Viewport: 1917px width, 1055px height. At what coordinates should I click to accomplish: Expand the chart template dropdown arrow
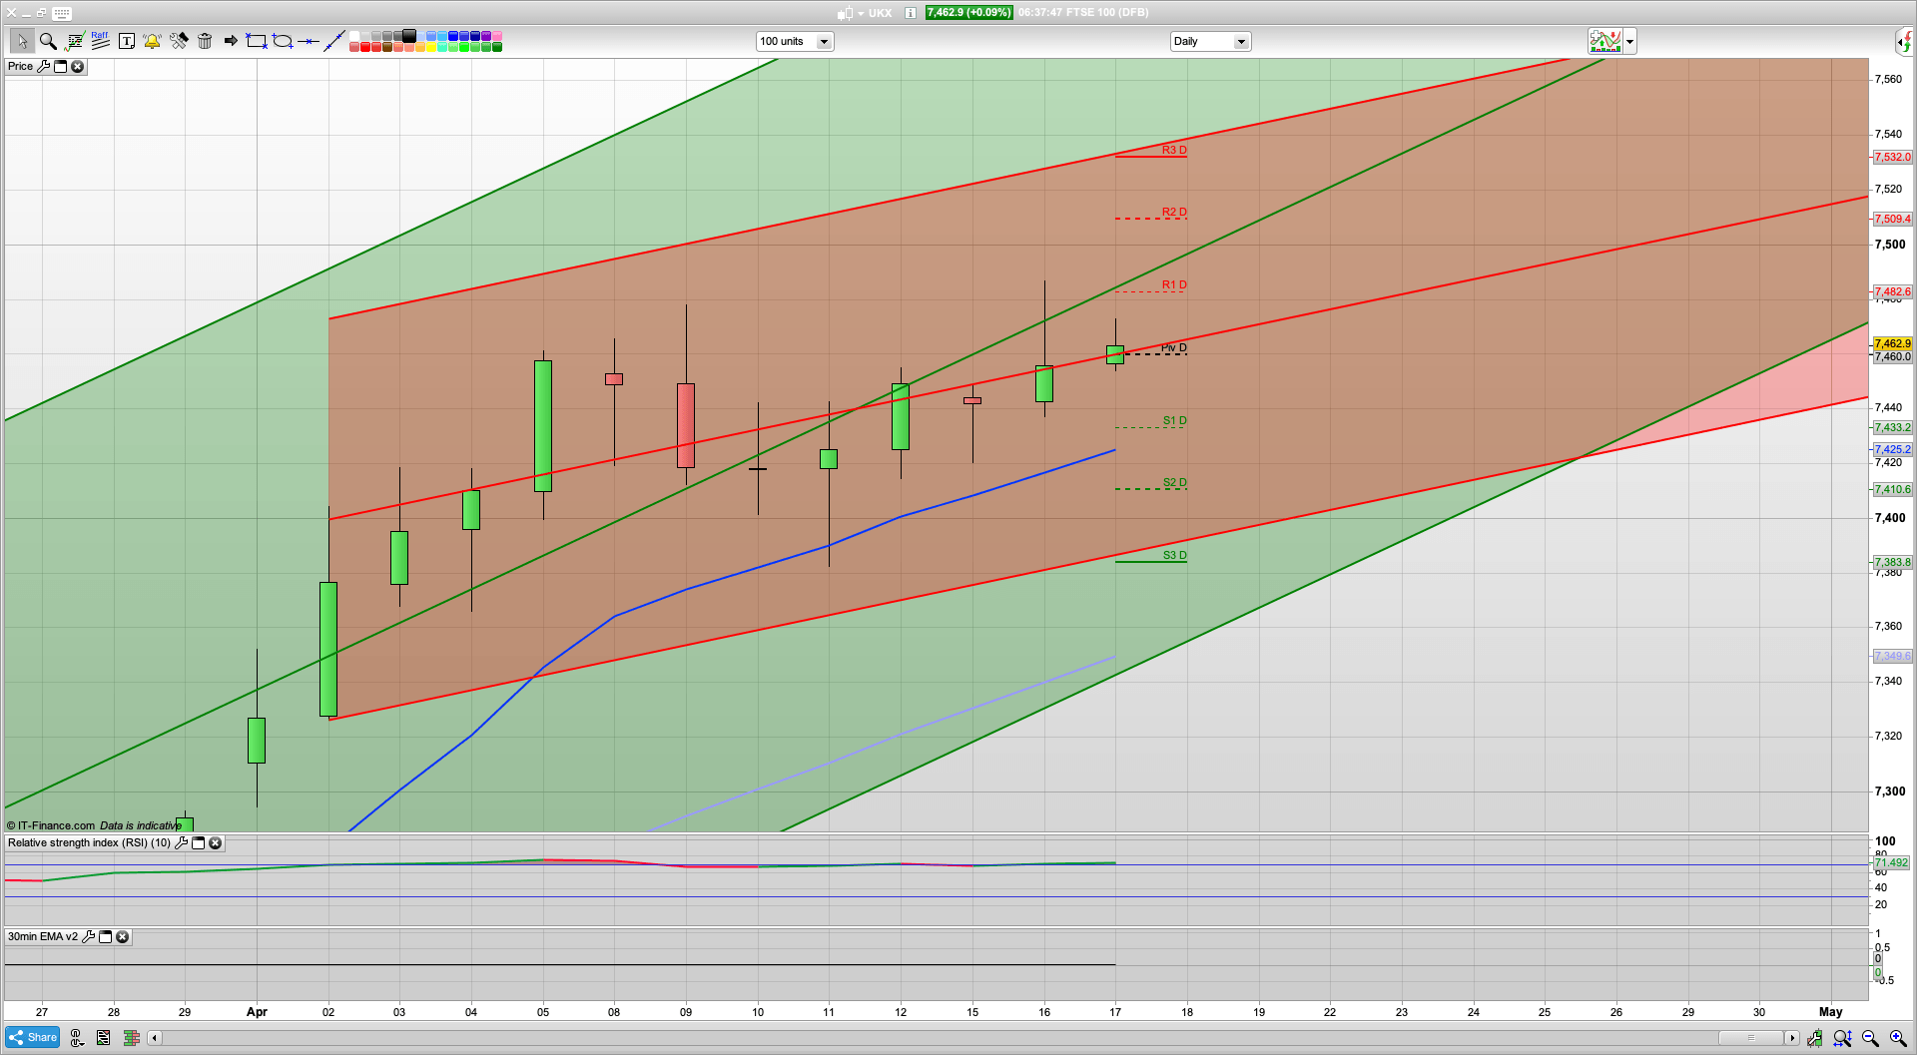coord(1629,42)
